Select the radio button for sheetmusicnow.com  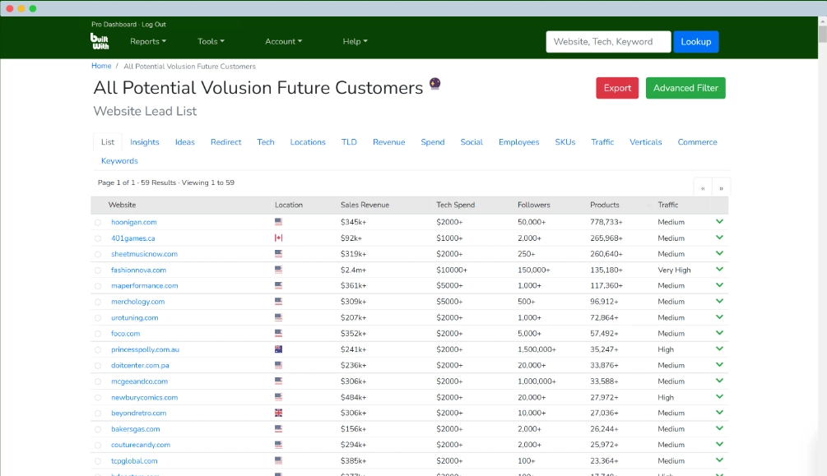[x=98, y=254]
